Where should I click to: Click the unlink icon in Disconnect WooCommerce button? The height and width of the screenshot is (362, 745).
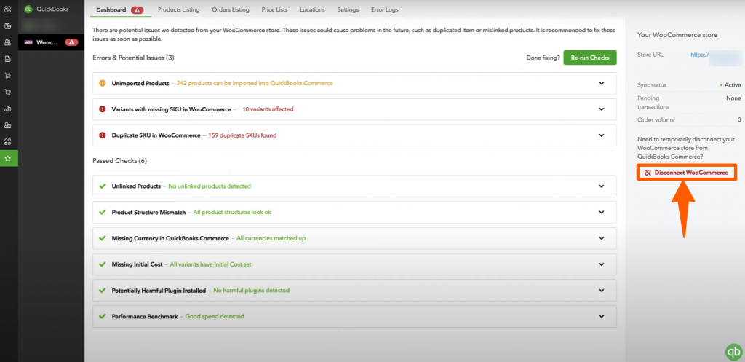click(x=648, y=173)
